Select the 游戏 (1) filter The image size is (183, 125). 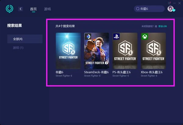tap(18, 48)
